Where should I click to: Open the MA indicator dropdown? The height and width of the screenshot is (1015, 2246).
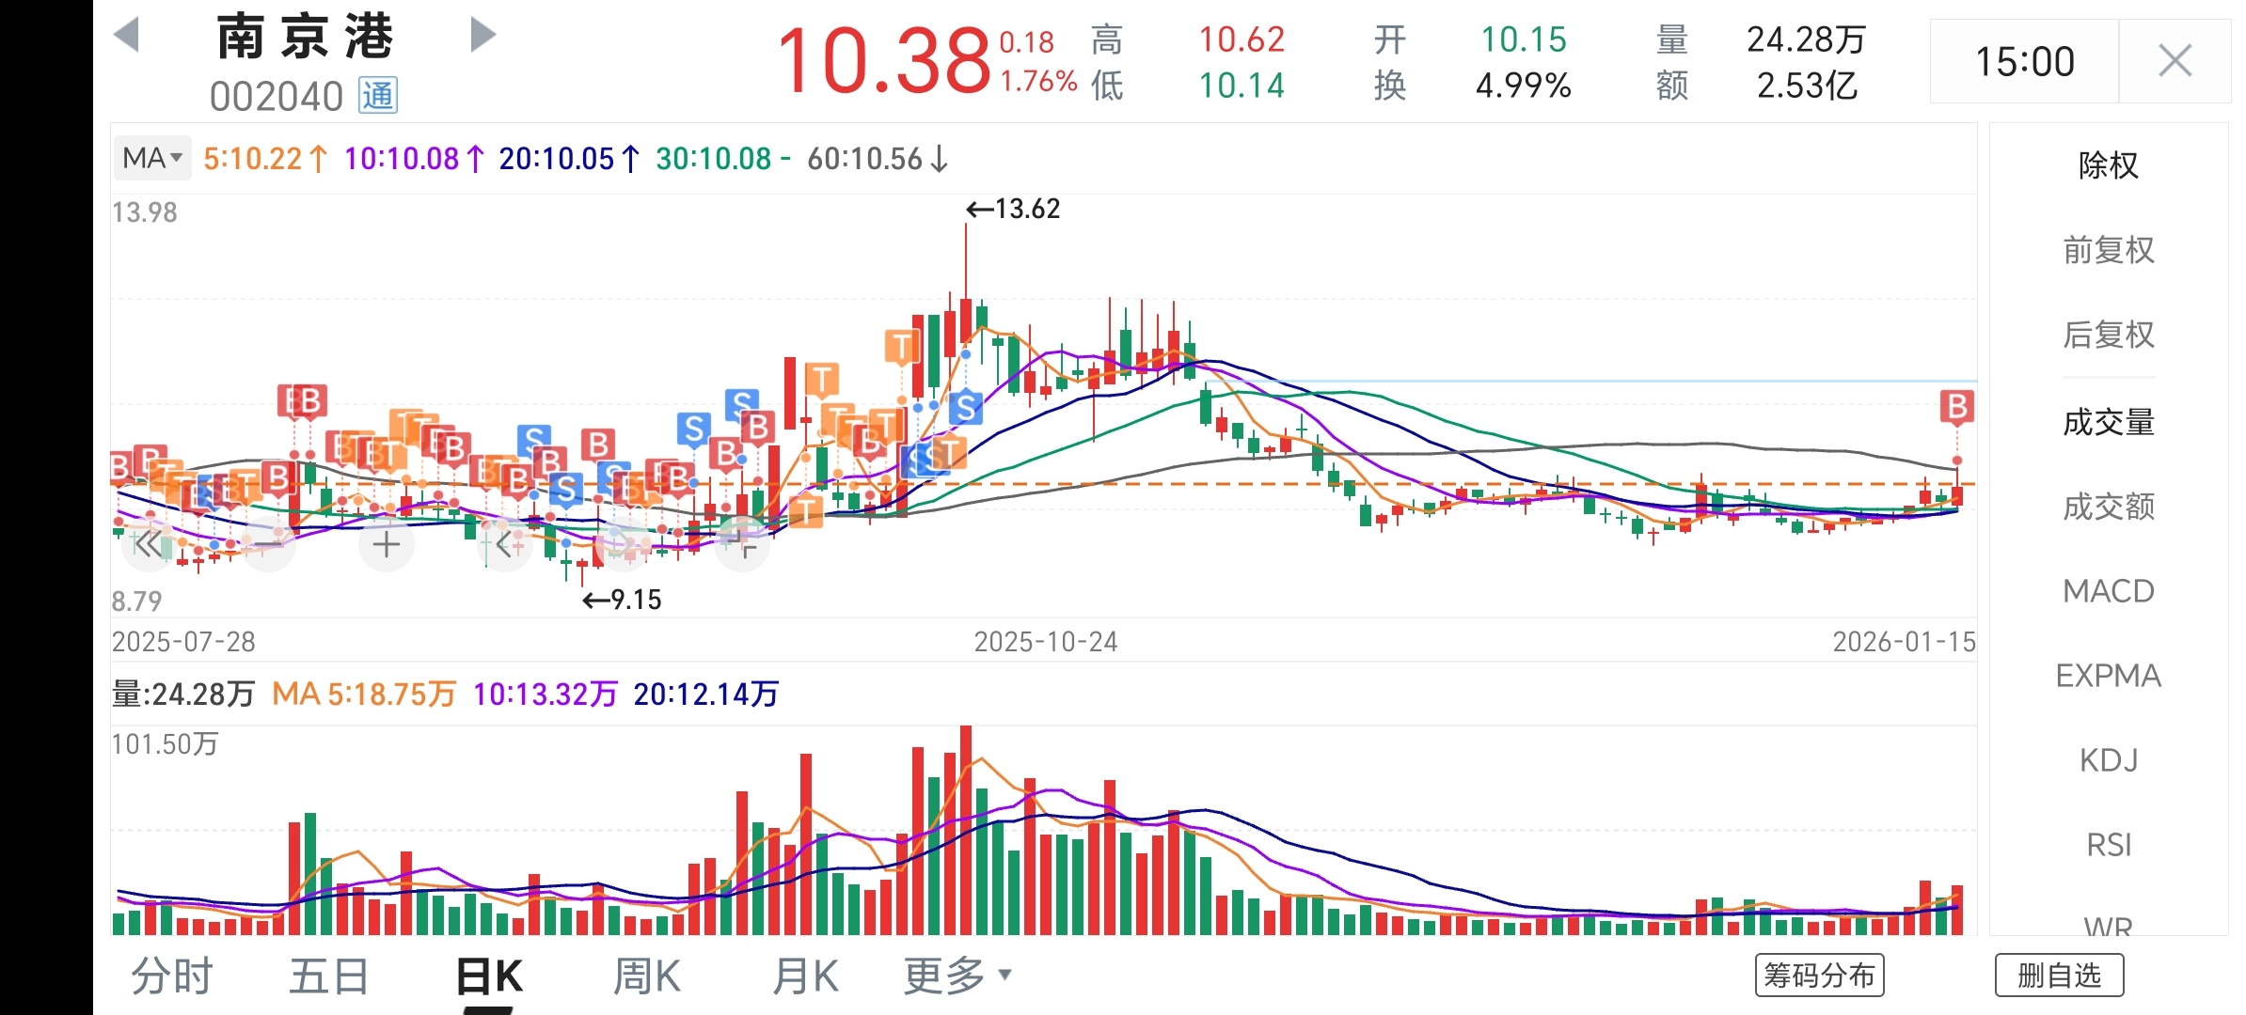[x=151, y=158]
